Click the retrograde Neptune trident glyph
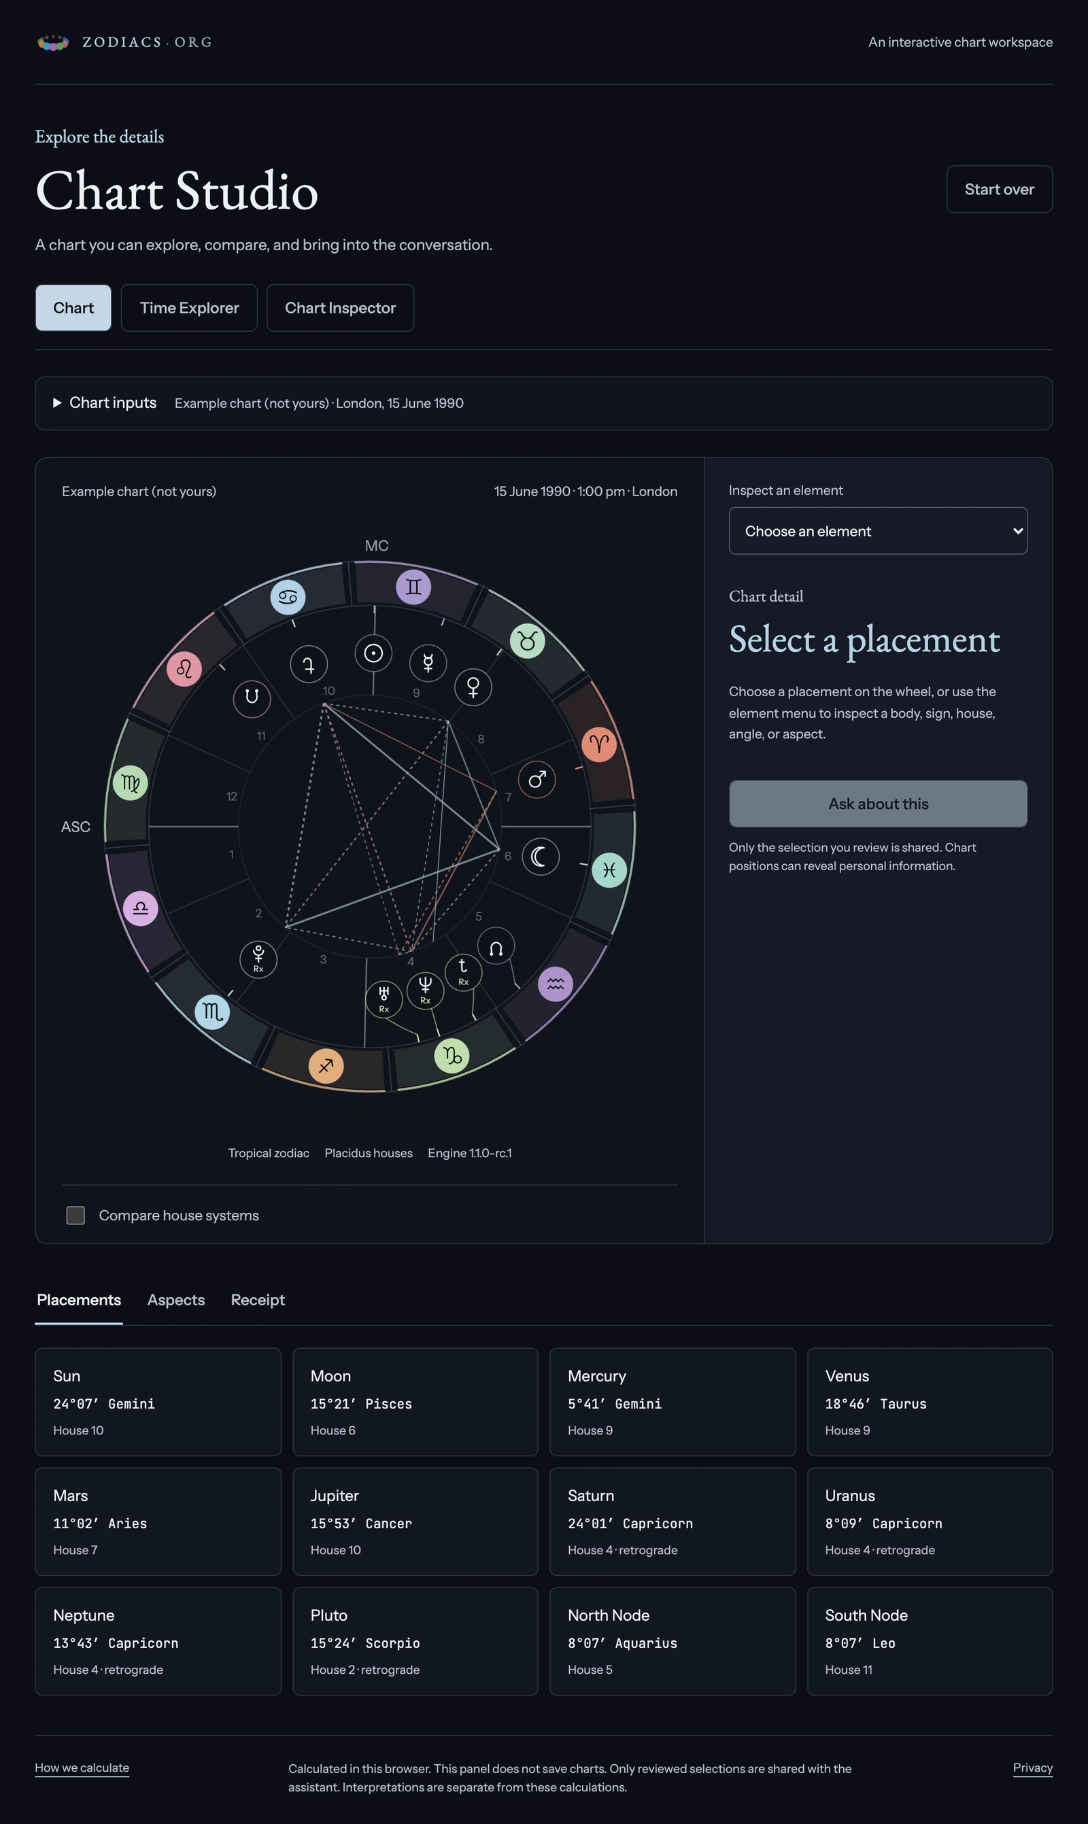The image size is (1088, 1824). [x=425, y=990]
